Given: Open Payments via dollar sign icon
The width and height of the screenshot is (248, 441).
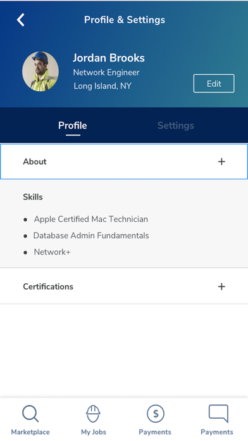Looking at the screenshot, I should coord(155,414).
